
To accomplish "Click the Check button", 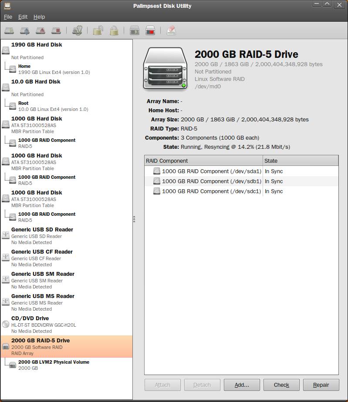I will click(x=281, y=385).
